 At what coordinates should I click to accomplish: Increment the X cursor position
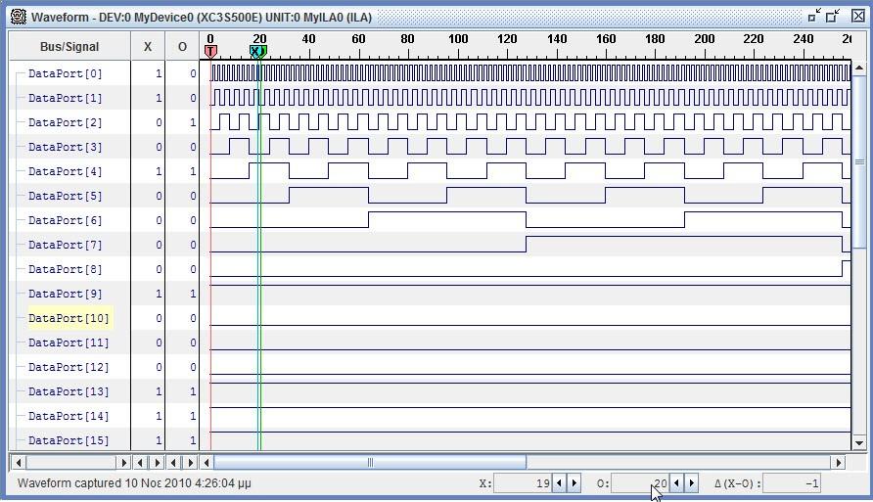574,483
